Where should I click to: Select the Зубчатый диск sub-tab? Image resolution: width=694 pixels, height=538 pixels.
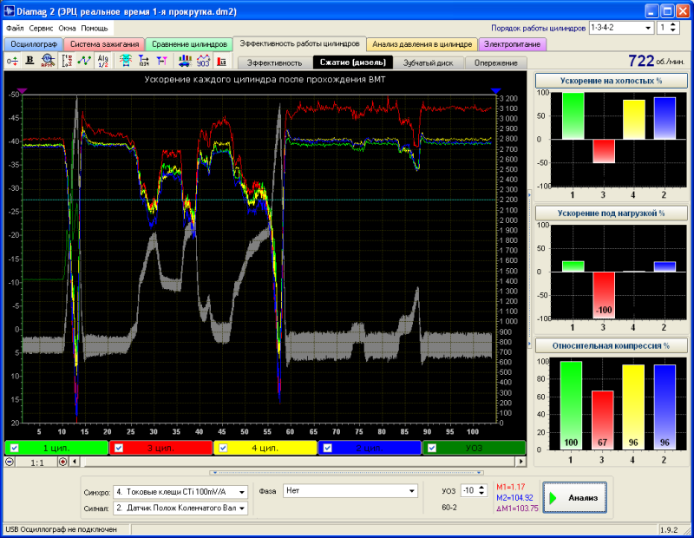pyautogui.click(x=428, y=62)
